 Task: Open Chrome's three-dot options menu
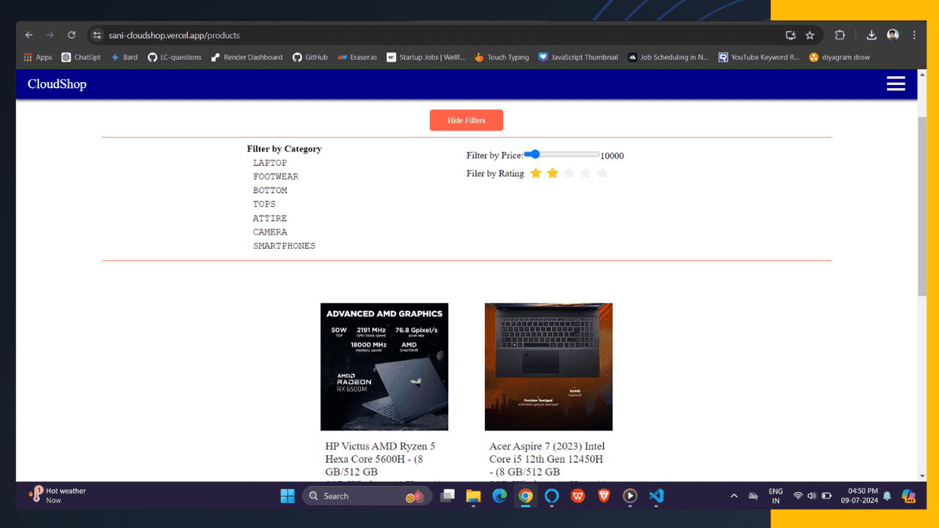pos(913,34)
